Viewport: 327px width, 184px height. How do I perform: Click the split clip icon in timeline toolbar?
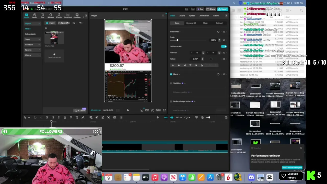coord(47,117)
